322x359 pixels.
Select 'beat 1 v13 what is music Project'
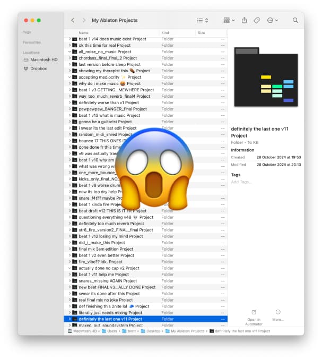[146, 115]
